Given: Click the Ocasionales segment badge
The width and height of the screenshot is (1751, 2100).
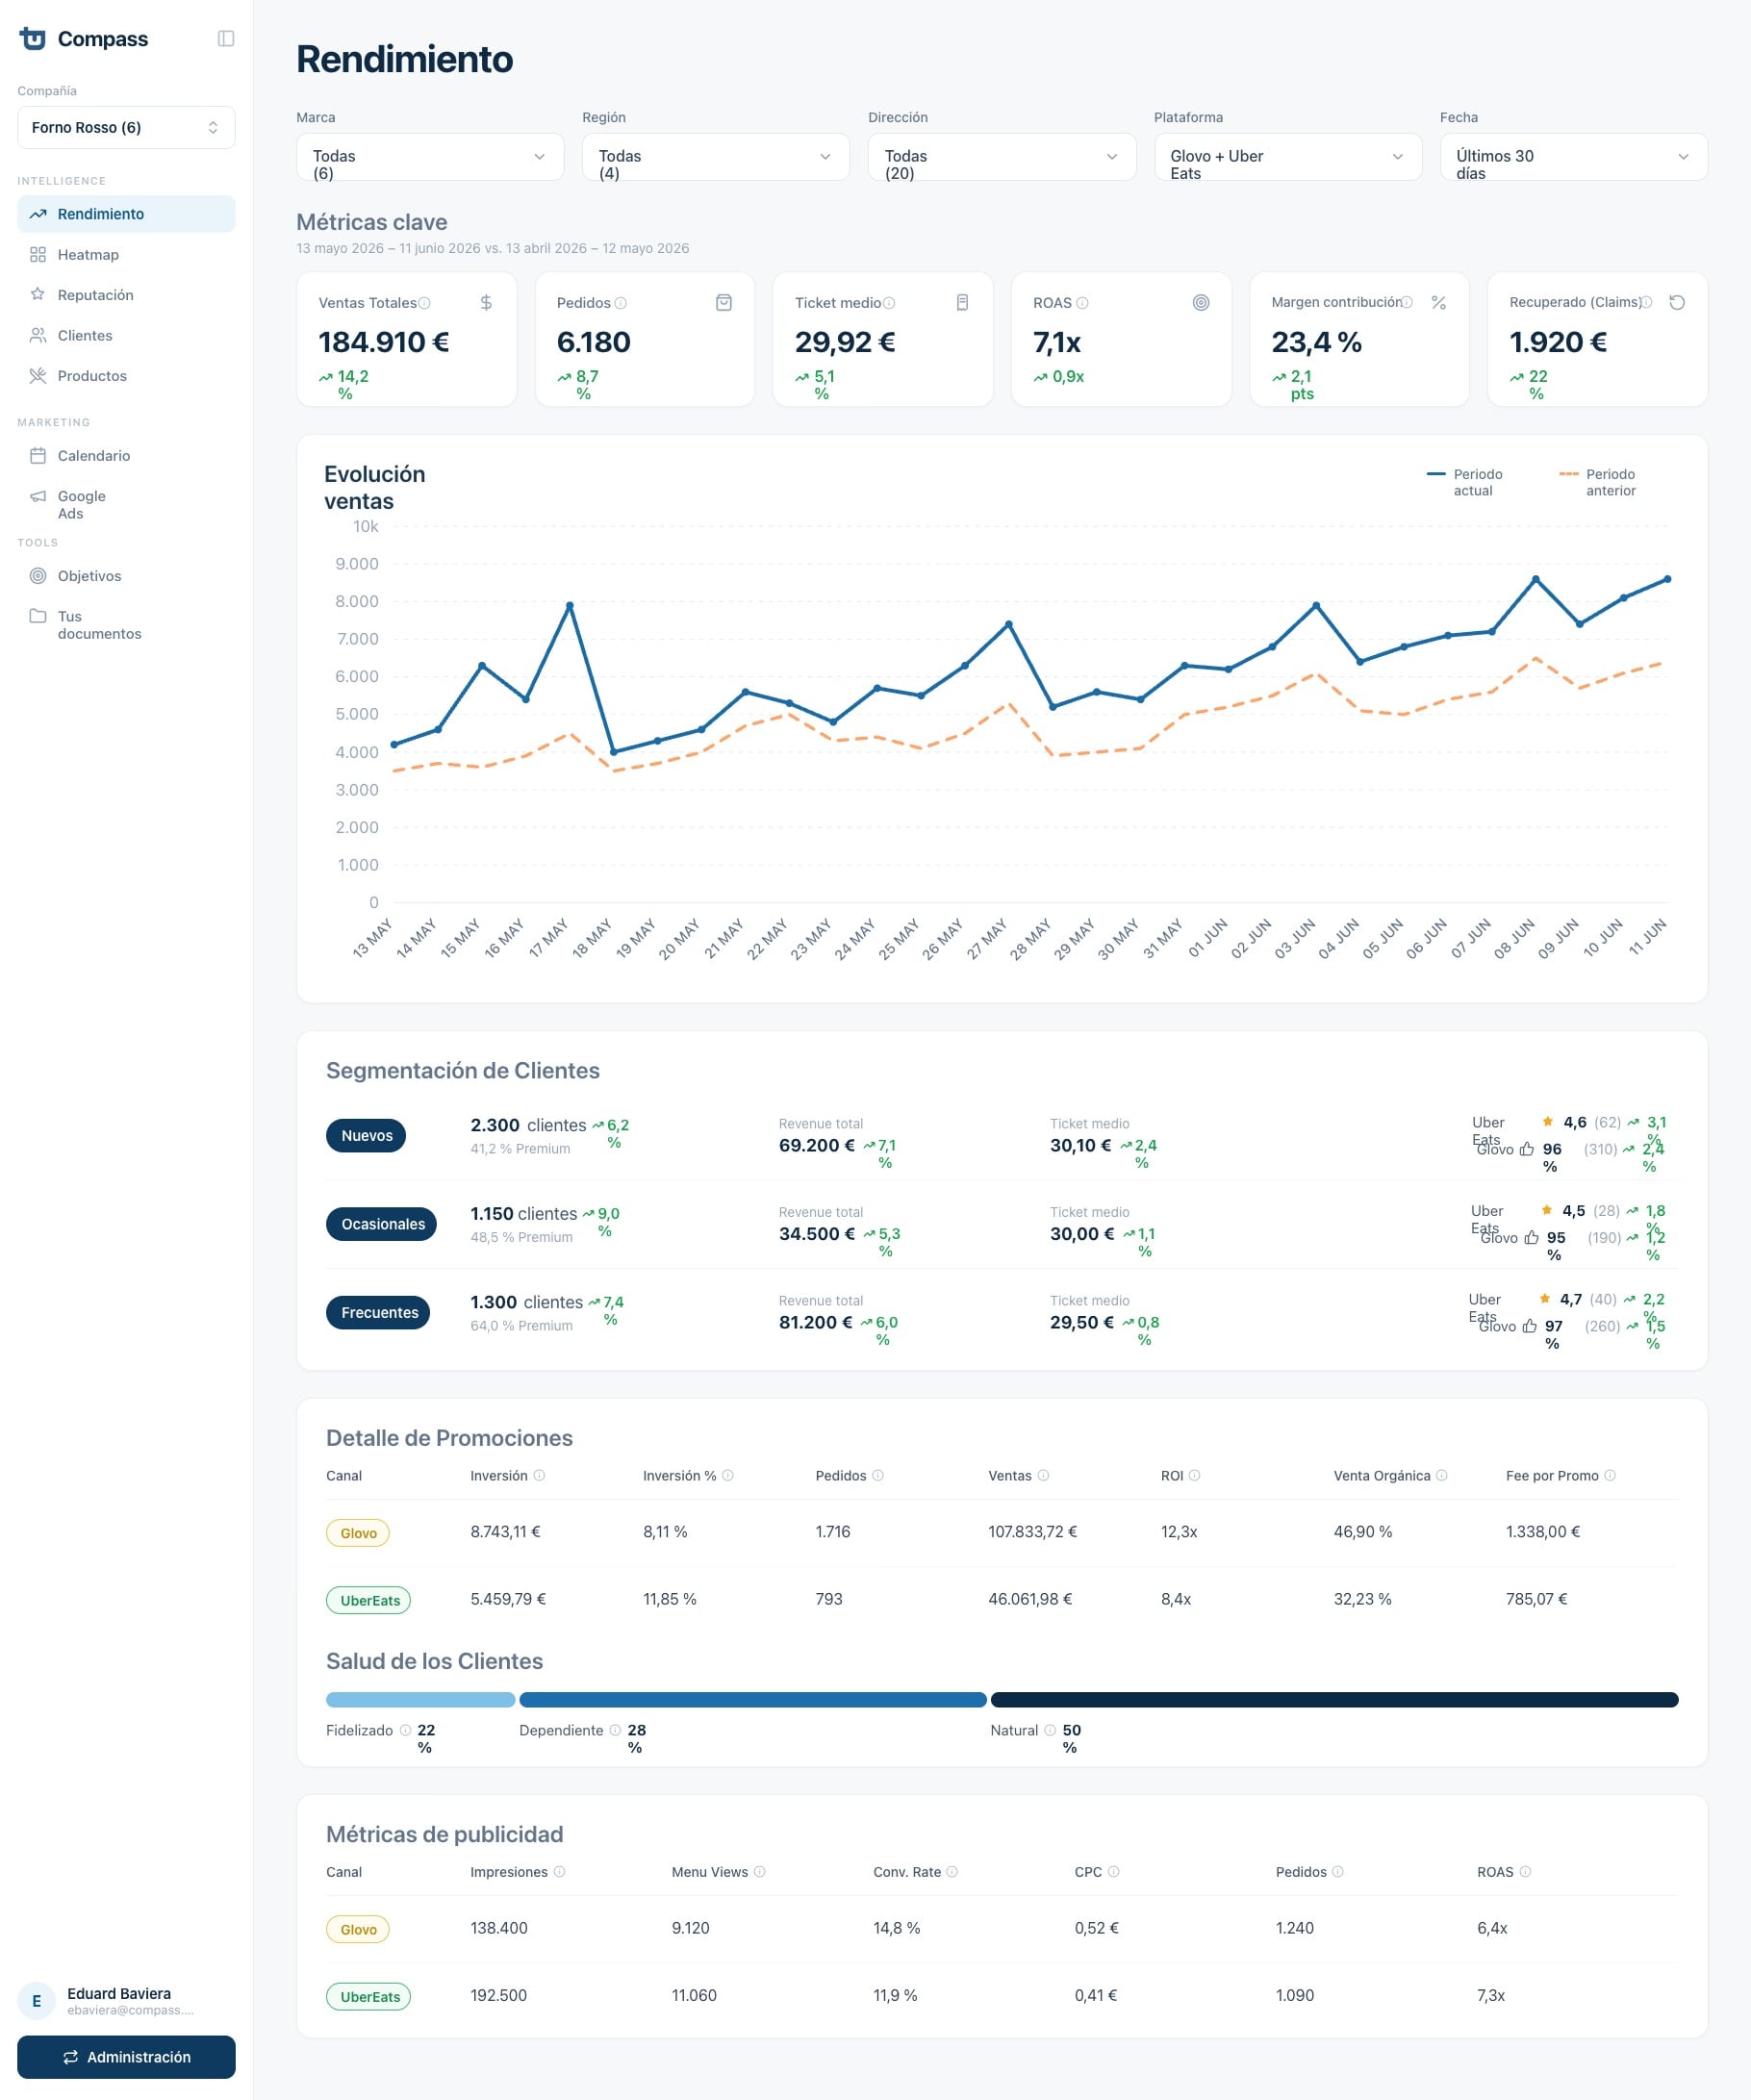Looking at the screenshot, I should pos(382,1224).
